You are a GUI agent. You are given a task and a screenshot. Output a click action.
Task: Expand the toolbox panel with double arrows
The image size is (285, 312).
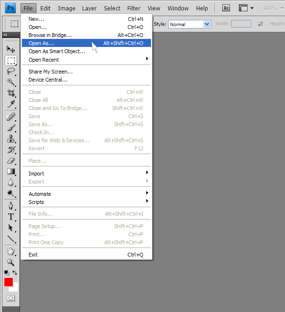5,35
